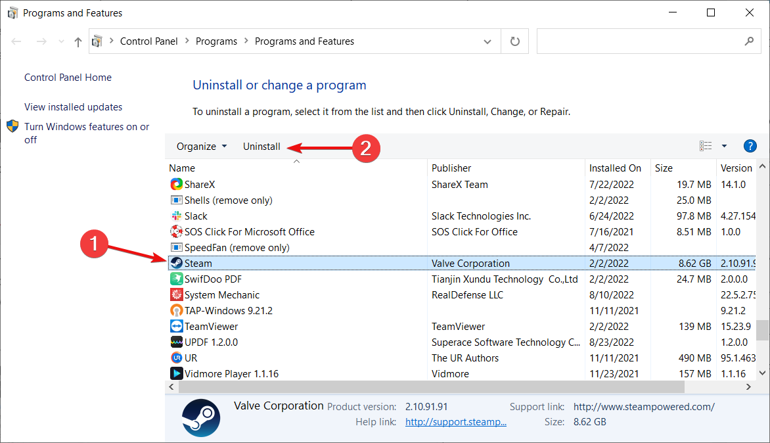
Task: Click the vertical scrollbar up arrow
Action: (762, 166)
